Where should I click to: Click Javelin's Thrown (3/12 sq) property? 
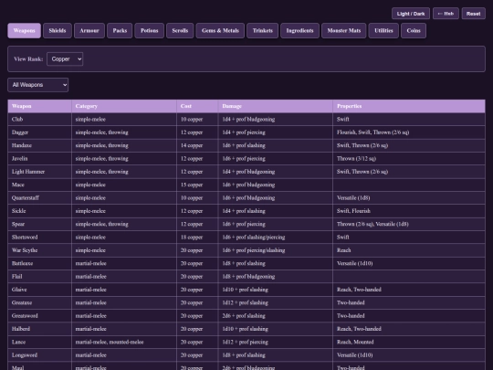pos(356,159)
